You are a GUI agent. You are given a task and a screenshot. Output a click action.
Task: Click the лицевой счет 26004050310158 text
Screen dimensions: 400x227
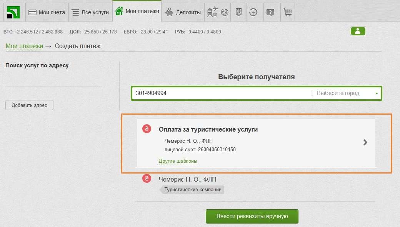point(200,149)
